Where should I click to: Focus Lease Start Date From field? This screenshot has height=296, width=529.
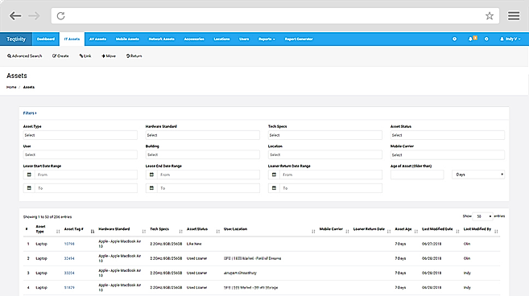click(x=86, y=175)
